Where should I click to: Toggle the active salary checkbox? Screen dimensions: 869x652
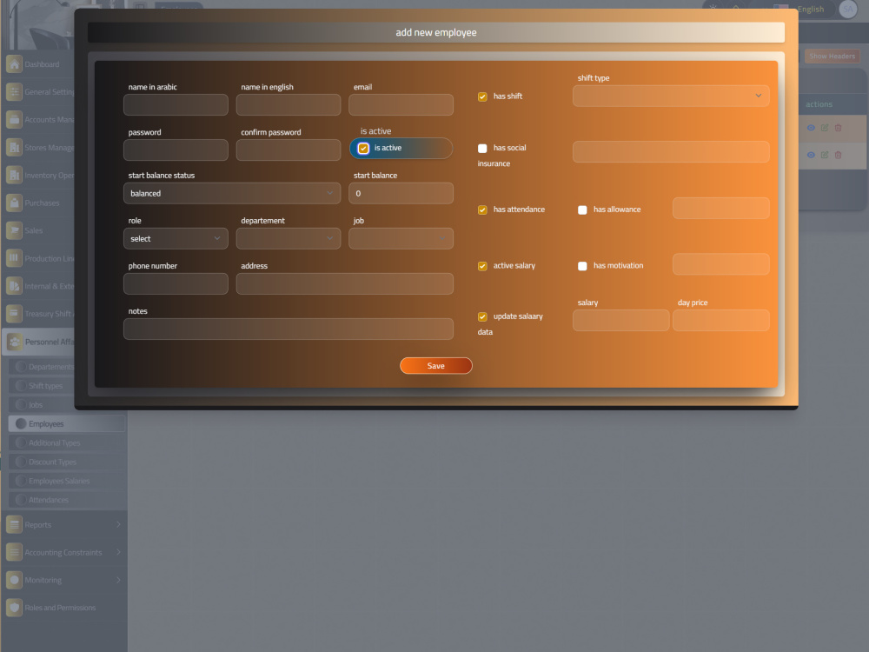pyautogui.click(x=482, y=266)
